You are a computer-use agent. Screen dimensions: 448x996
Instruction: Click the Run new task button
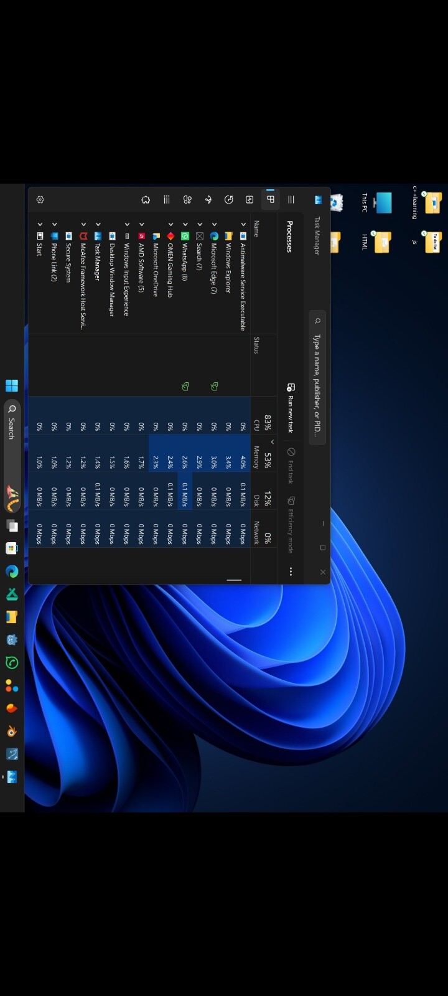point(291,408)
